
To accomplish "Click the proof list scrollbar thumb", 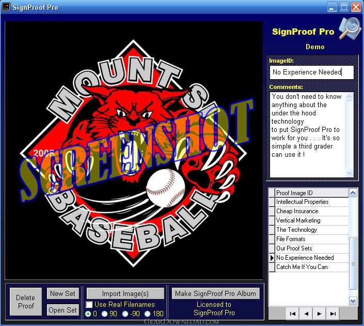I will (353, 263).
